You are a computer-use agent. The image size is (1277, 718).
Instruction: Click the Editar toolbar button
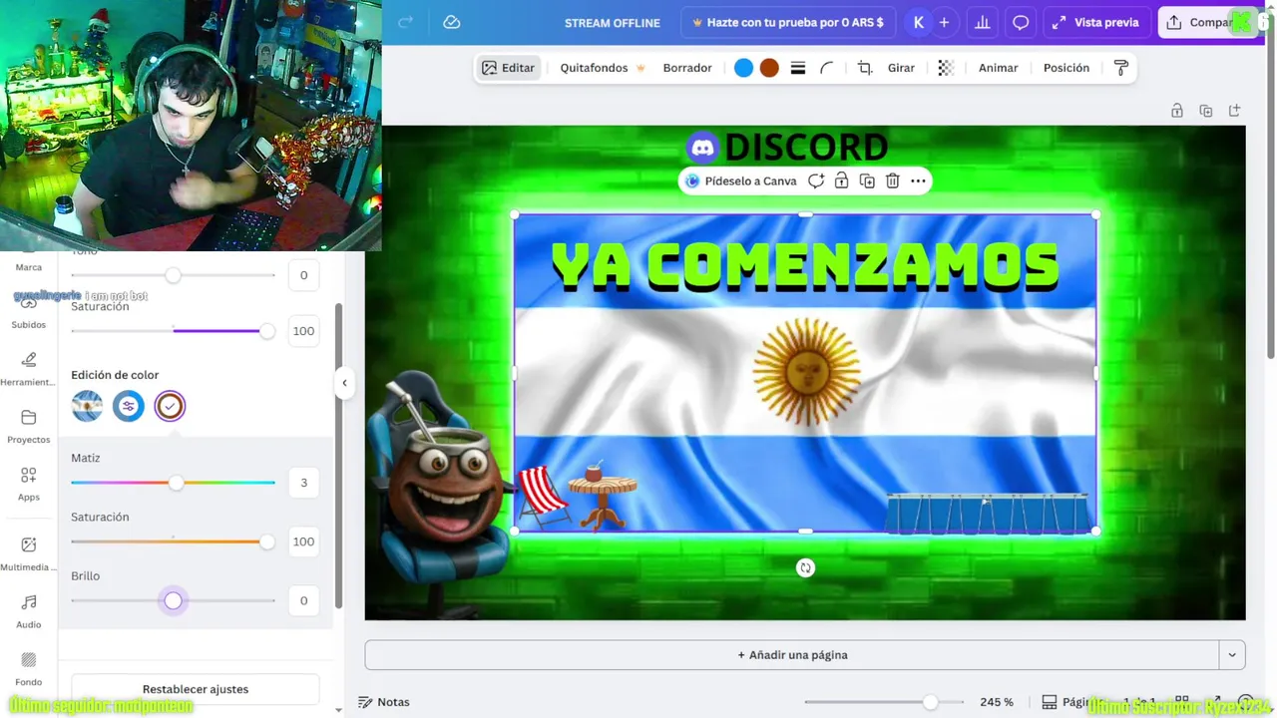(x=509, y=68)
